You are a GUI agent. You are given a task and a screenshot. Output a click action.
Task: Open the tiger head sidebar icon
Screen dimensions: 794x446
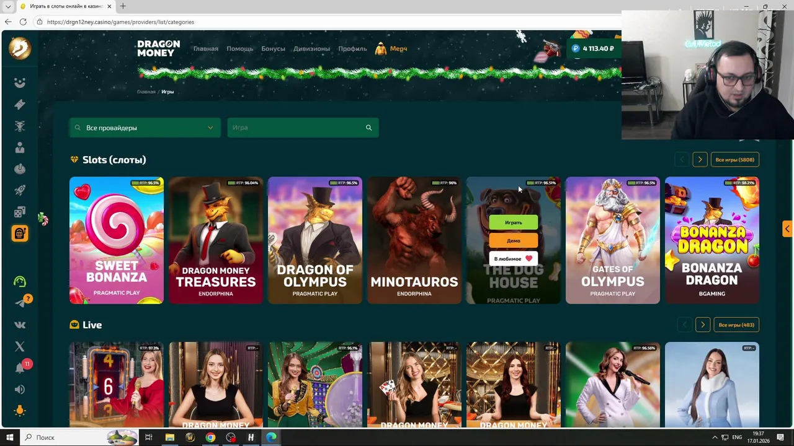coord(20,126)
